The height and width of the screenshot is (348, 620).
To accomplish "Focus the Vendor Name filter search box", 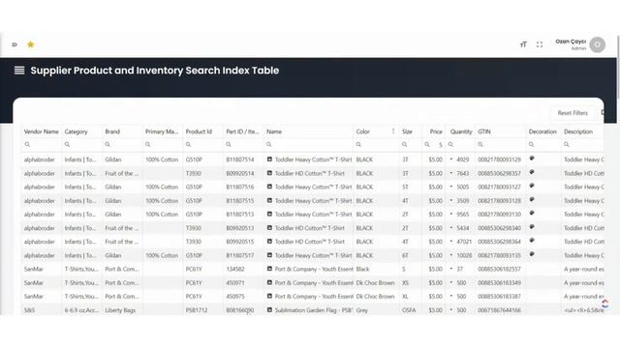I will (41, 144).
